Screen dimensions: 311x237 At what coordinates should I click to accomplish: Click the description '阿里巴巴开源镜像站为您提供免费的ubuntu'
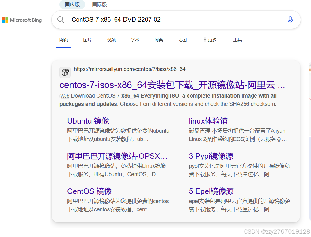click(x=118, y=131)
